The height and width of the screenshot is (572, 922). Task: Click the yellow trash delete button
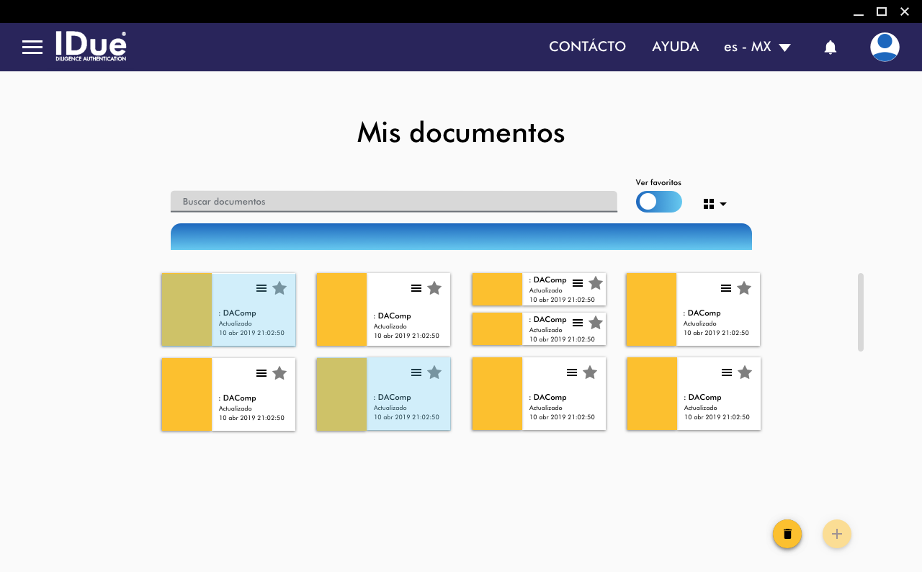point(787,534)
